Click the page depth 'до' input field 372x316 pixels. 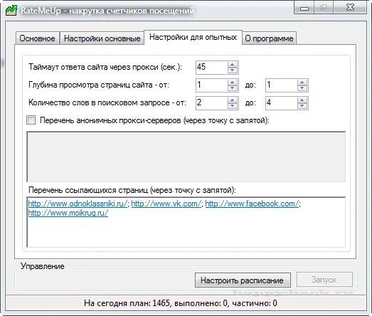click(x=282, y=85)
